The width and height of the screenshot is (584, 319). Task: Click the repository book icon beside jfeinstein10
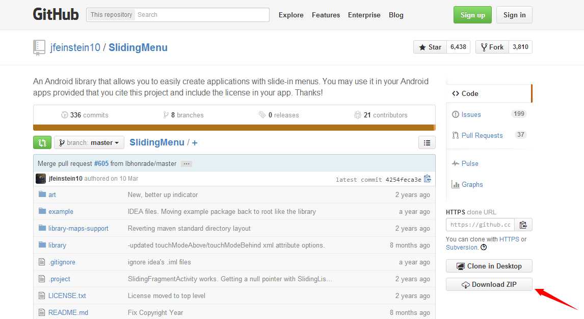pyautogui.click(x=39, y=48)
